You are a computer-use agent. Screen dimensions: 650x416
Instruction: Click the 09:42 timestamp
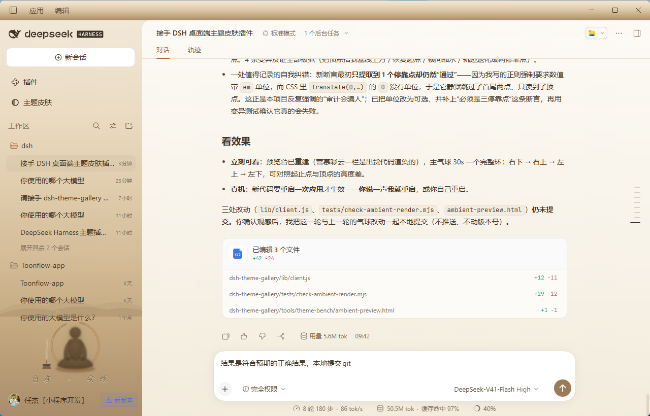click(362, 336)
